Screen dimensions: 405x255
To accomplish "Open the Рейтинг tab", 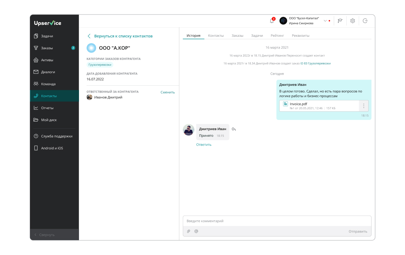I will (x=277, y=35).
